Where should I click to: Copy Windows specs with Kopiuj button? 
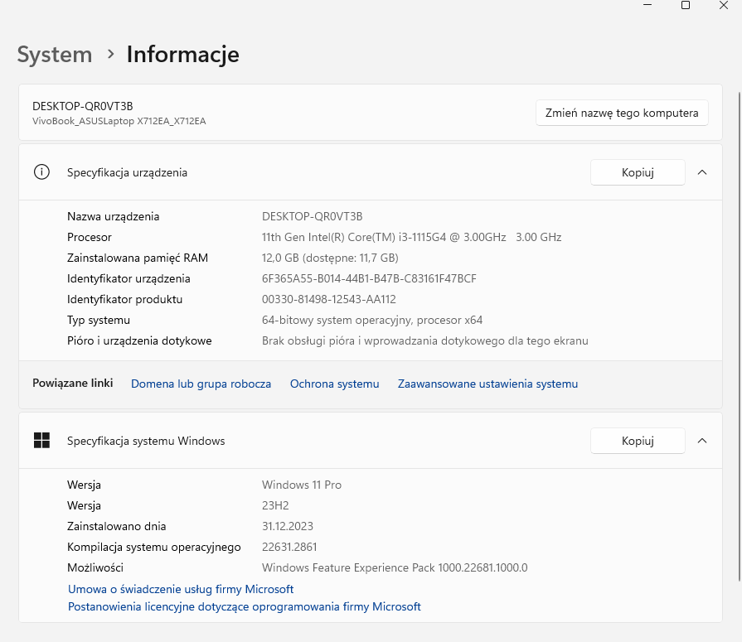(x=638, y=441)
